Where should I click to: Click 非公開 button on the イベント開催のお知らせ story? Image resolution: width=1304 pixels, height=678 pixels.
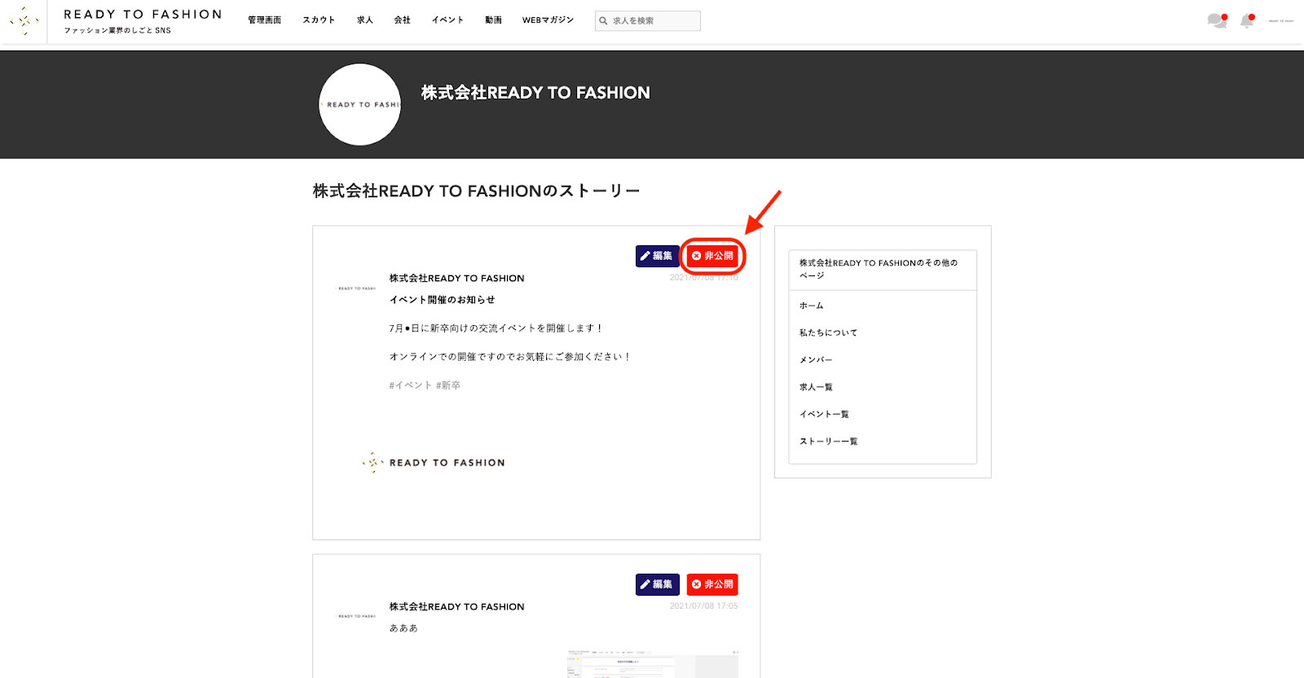tap(712, 256)
